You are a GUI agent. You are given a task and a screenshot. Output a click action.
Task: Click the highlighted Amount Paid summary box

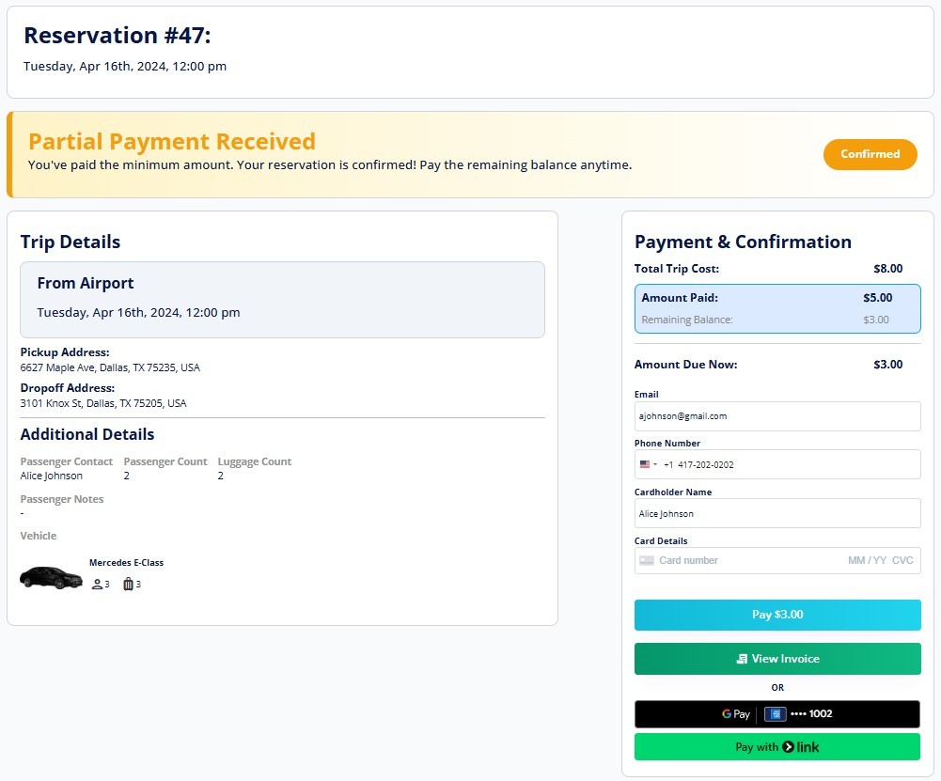click(777, 306)
